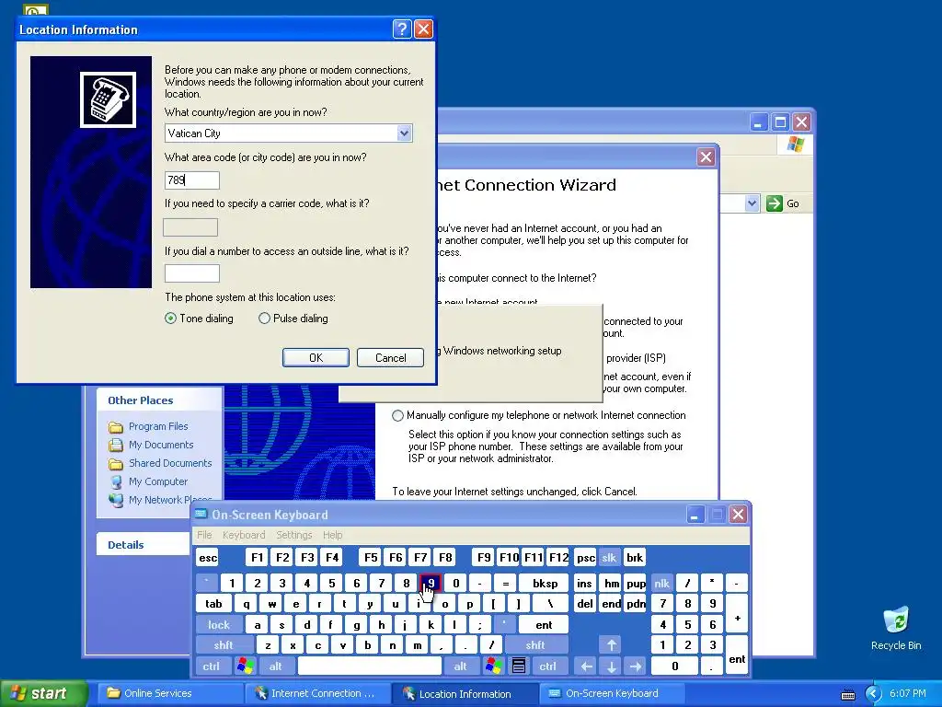
Task: Click the clock showing 6:07 PM
Action: coord(908,694)
